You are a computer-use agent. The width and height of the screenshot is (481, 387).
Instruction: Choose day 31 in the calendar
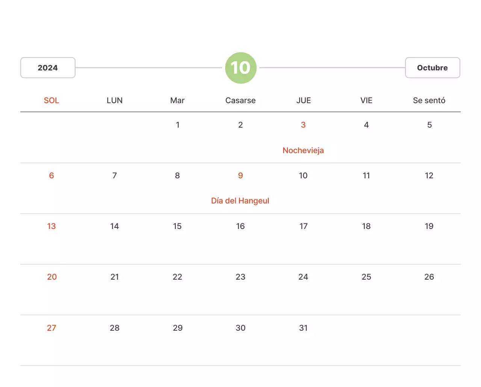(303, 328)
